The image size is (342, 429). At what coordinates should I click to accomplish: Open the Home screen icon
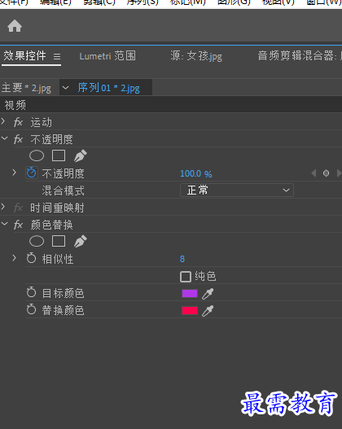[x=15, y=26]
